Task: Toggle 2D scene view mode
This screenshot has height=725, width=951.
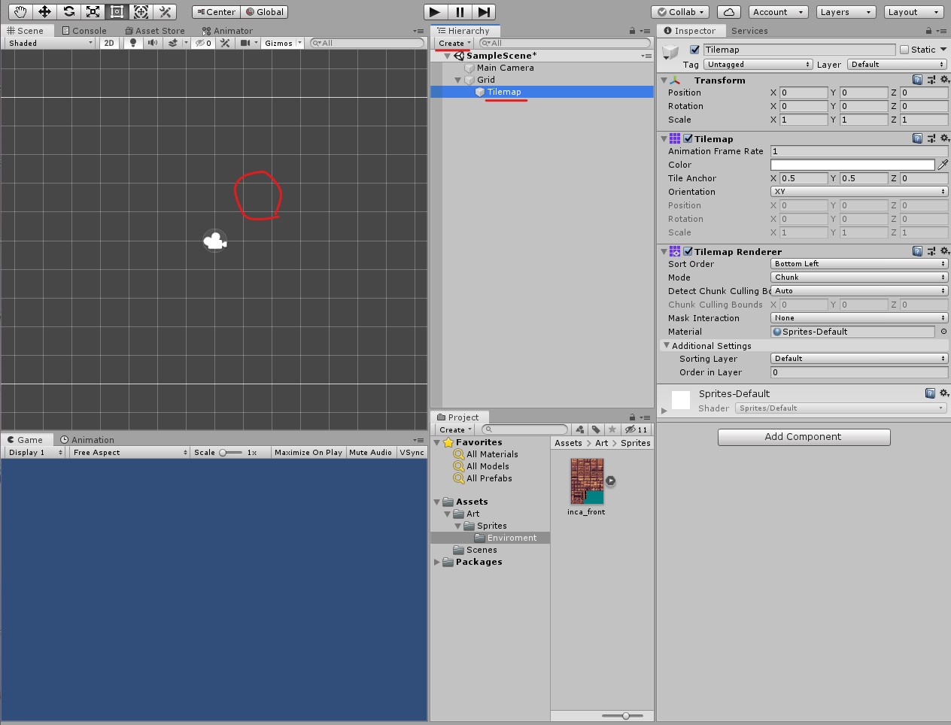Action: click(x=109, y=43)
